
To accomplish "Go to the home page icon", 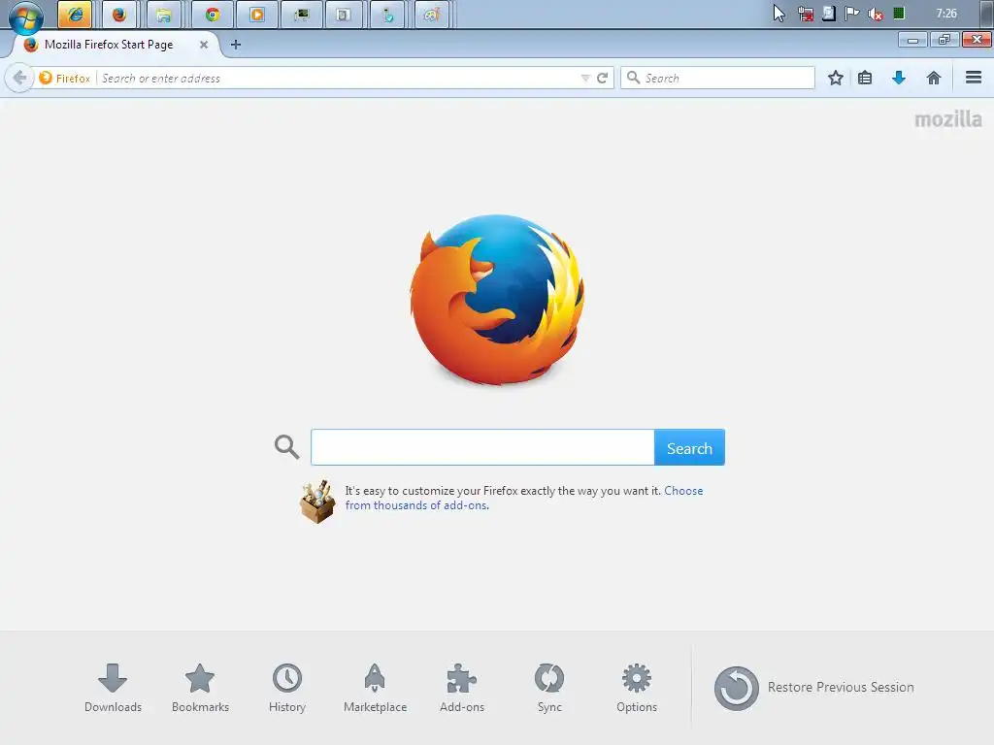I will [x=933, y=78].
